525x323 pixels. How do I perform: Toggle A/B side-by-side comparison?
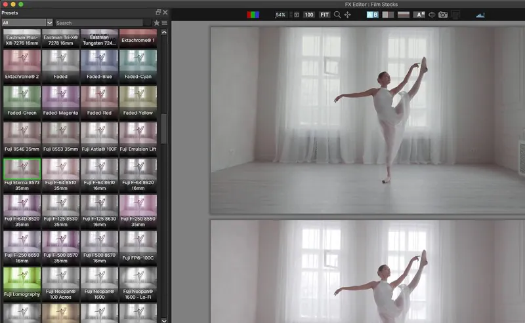(x=372, y=14)
